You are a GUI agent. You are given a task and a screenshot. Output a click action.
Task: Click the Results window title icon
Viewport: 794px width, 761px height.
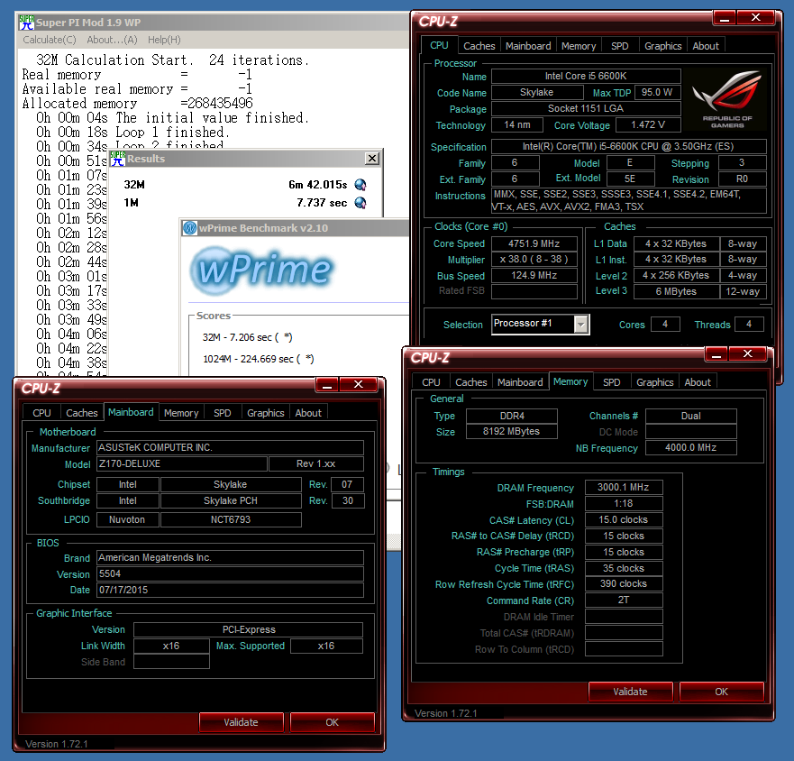pyautogui.click(x=117, y=159)
